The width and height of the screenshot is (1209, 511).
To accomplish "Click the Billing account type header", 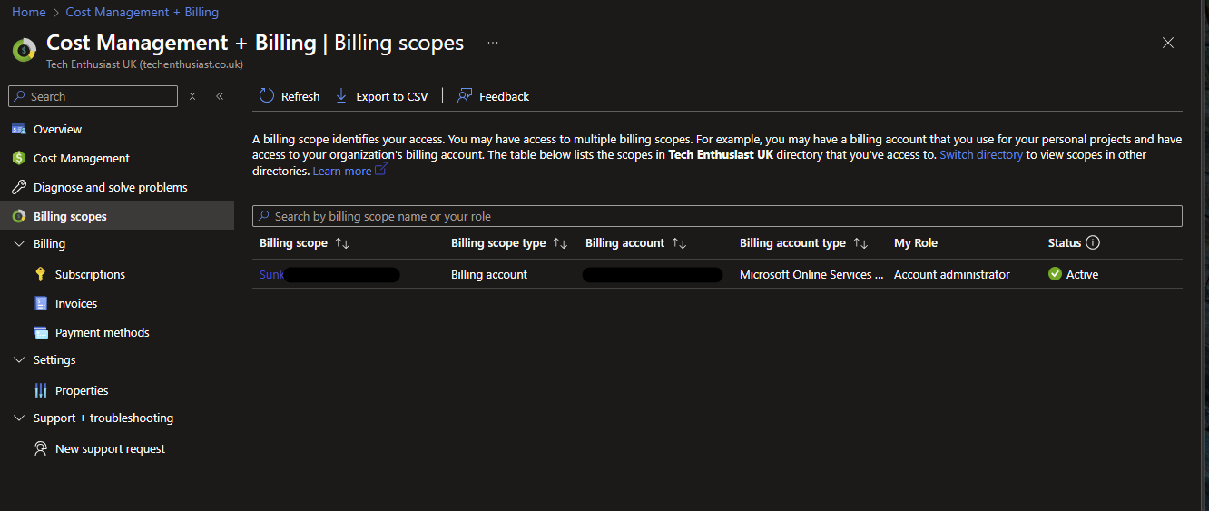I will coord(792,243).
